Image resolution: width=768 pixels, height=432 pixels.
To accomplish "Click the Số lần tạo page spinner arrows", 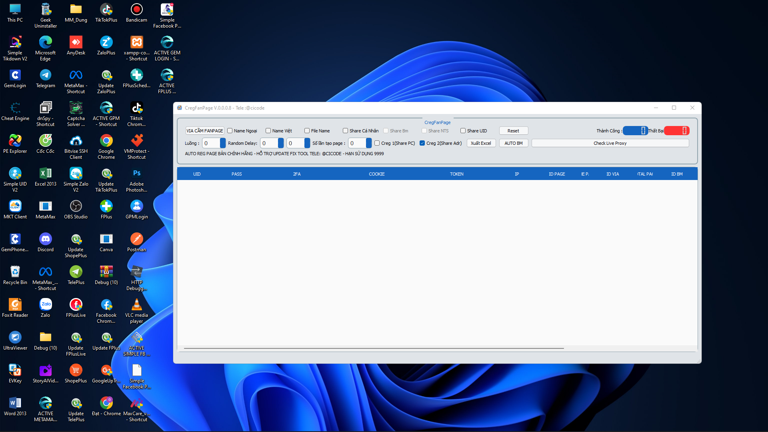I will (x=369, y=143).
